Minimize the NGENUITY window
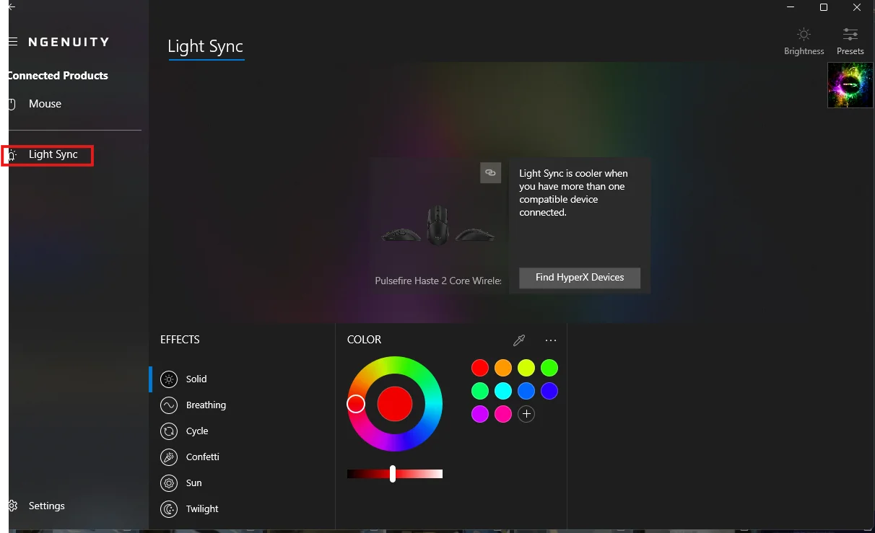 pyautogui.click(x=791, y=7)
